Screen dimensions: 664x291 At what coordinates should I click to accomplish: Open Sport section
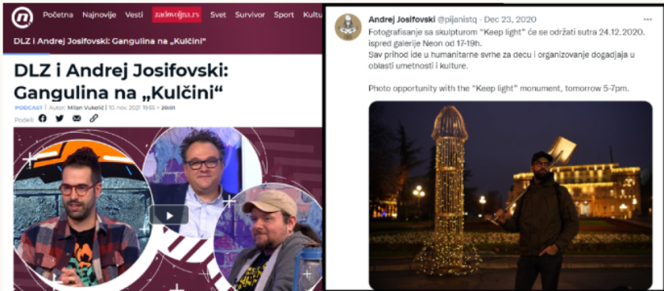click(284, 15)
